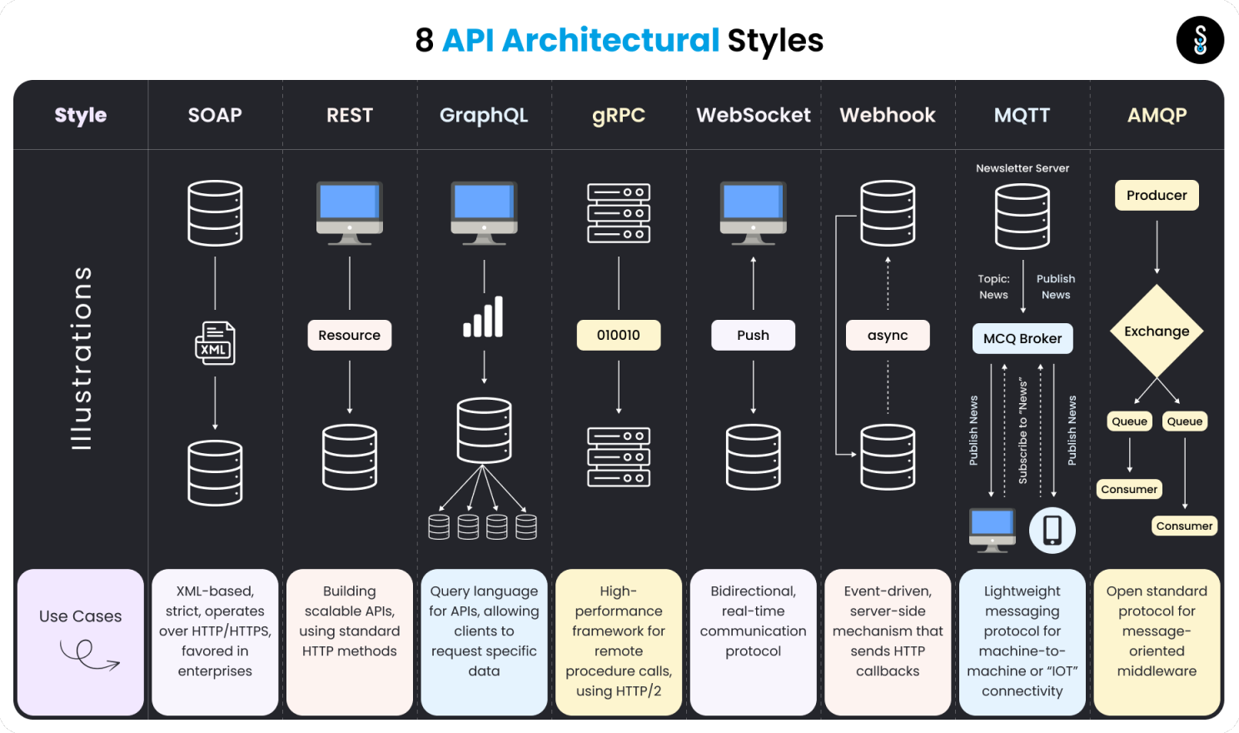Expand the Resource label under REST

(349, 335)
